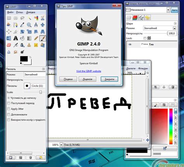The image size is (184, 167).
Task: Select the Paintbrush tool
Action: pos(43,38)
